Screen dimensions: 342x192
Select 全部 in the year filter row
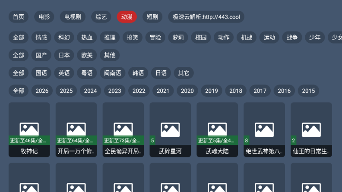19,91
